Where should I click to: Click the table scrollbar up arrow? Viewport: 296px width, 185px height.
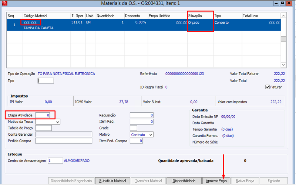coord(283,16)
